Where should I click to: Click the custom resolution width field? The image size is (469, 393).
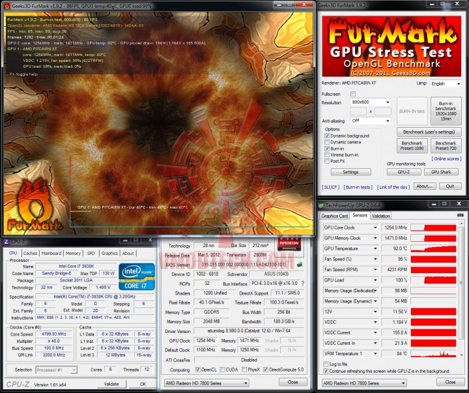click(358, 111)
